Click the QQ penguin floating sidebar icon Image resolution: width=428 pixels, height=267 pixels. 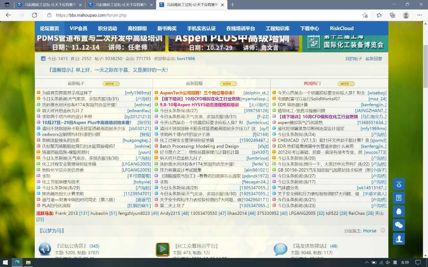pos(399,212)
